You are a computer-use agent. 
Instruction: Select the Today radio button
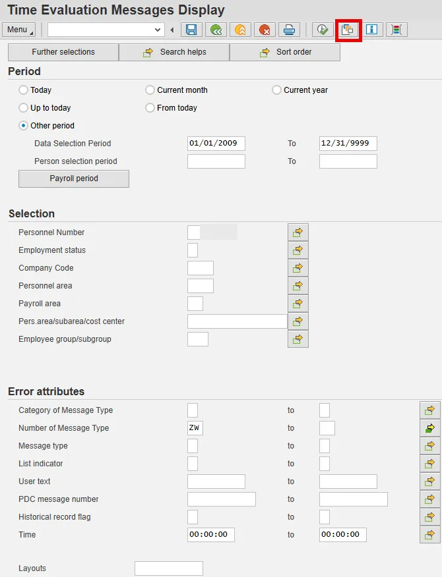click(24, 90)
